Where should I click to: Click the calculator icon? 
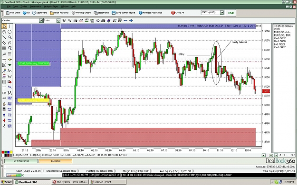pos(4,109)
